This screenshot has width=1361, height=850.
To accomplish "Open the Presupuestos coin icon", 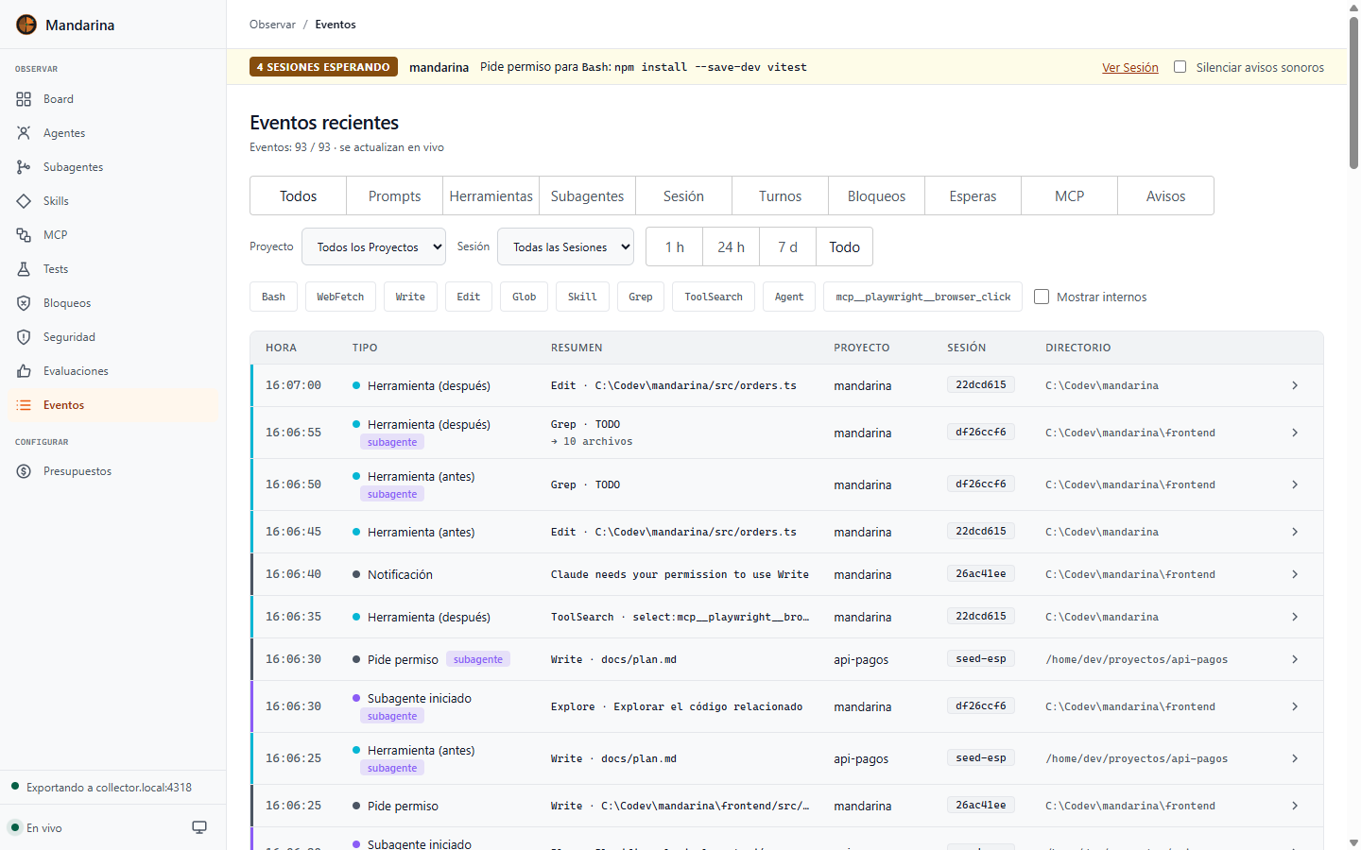I will tap(24, 471).
